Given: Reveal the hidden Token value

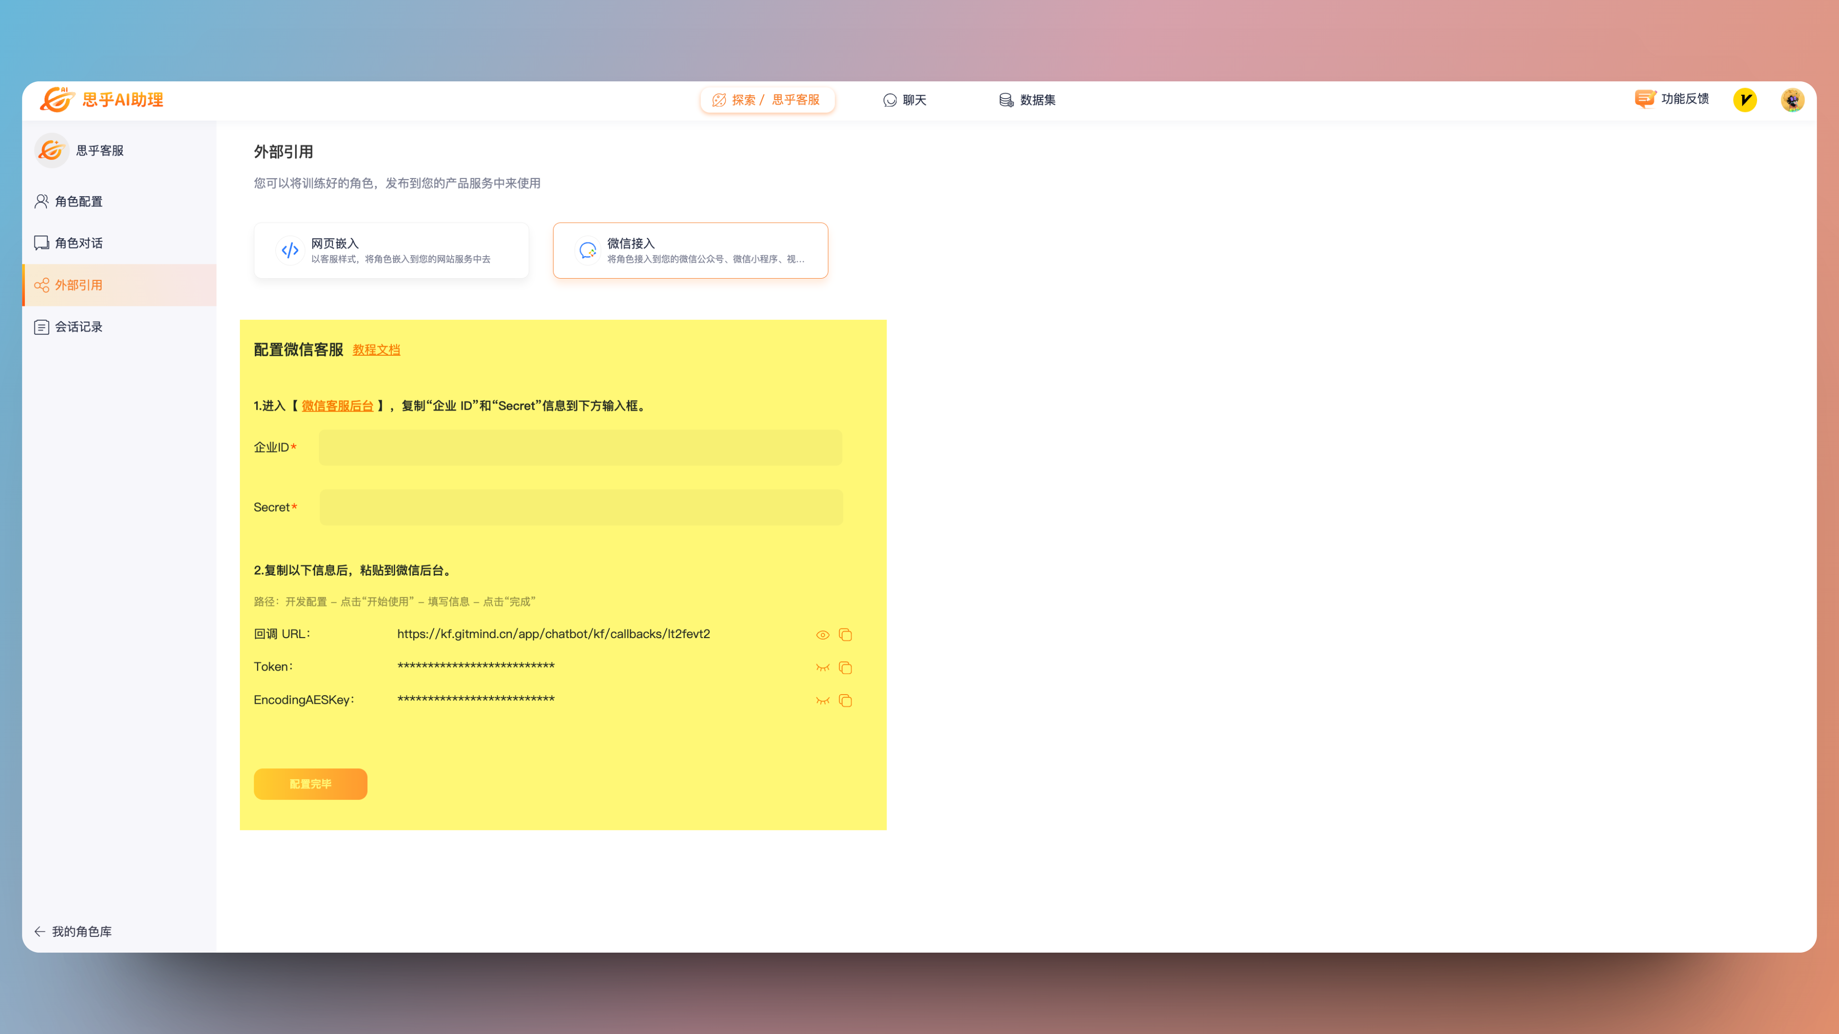Looking at the screenshot, I should tap(822, 667).
